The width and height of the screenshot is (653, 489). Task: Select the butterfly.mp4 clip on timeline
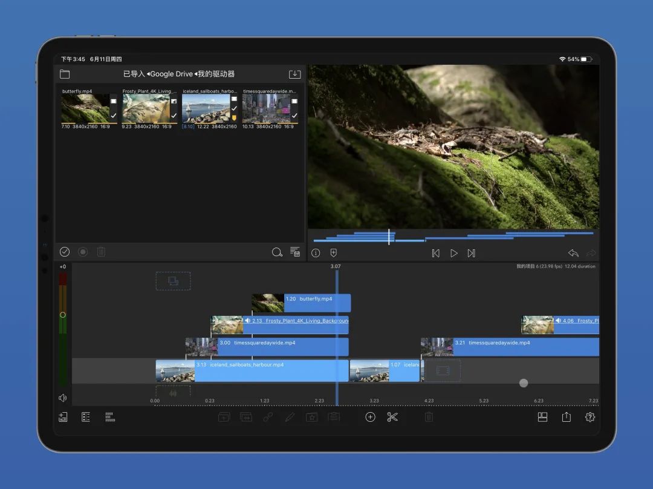pos(301,303)
